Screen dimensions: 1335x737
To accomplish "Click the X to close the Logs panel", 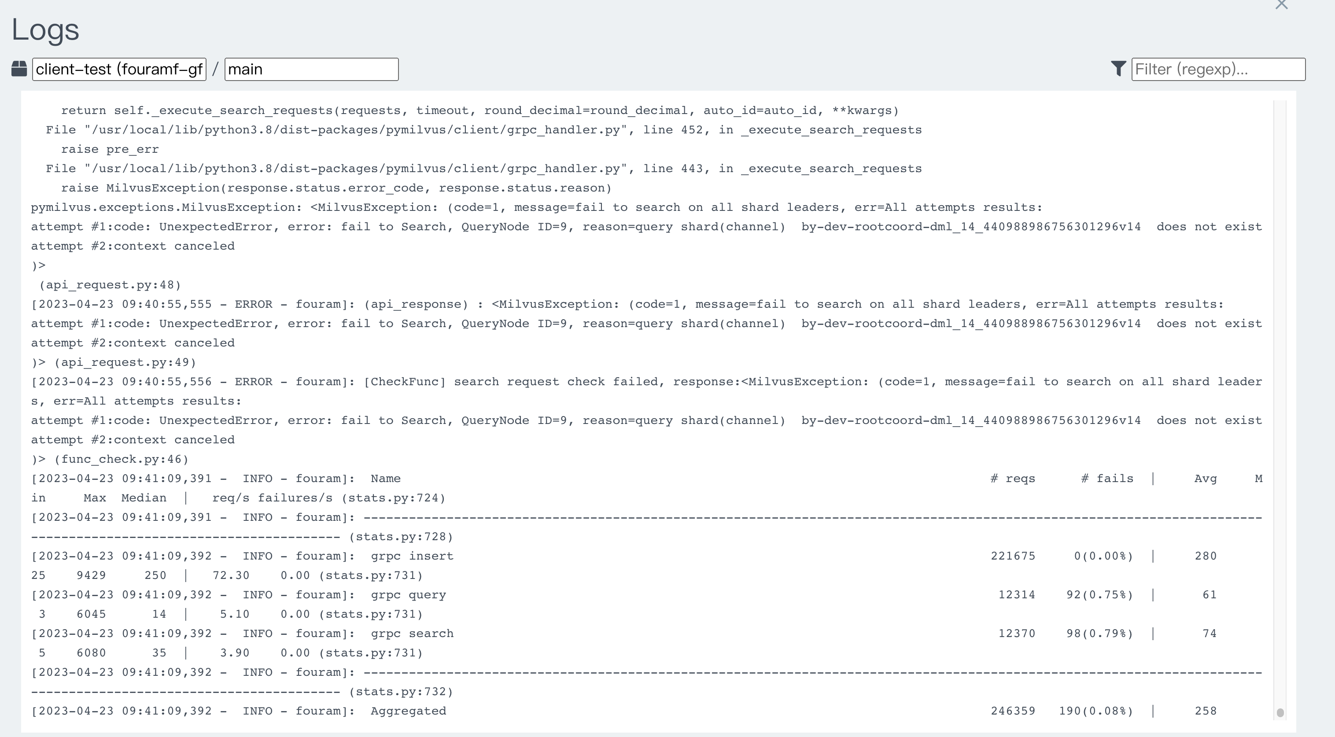I will 1282,5.
